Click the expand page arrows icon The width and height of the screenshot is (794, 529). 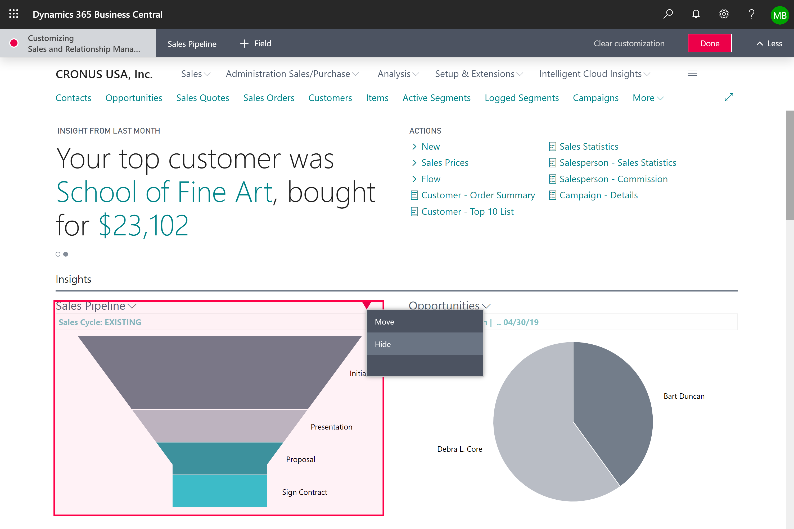tap(729, 98)
